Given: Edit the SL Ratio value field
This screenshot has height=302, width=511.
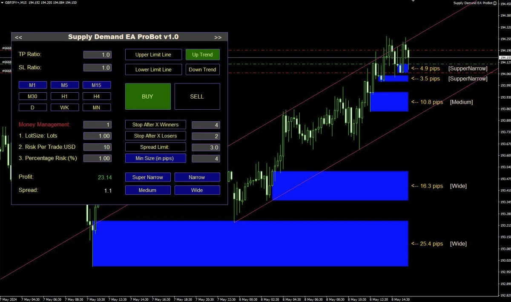Looking at the screenshot, I should point(97,68).
